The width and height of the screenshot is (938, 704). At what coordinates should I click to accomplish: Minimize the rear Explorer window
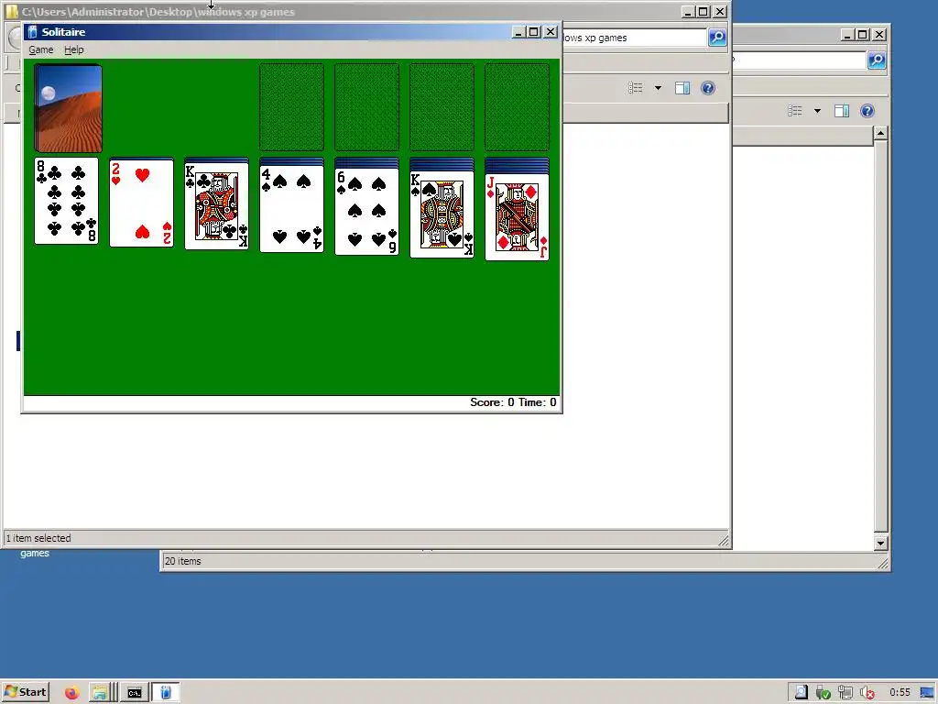click(x=846, y=35)
